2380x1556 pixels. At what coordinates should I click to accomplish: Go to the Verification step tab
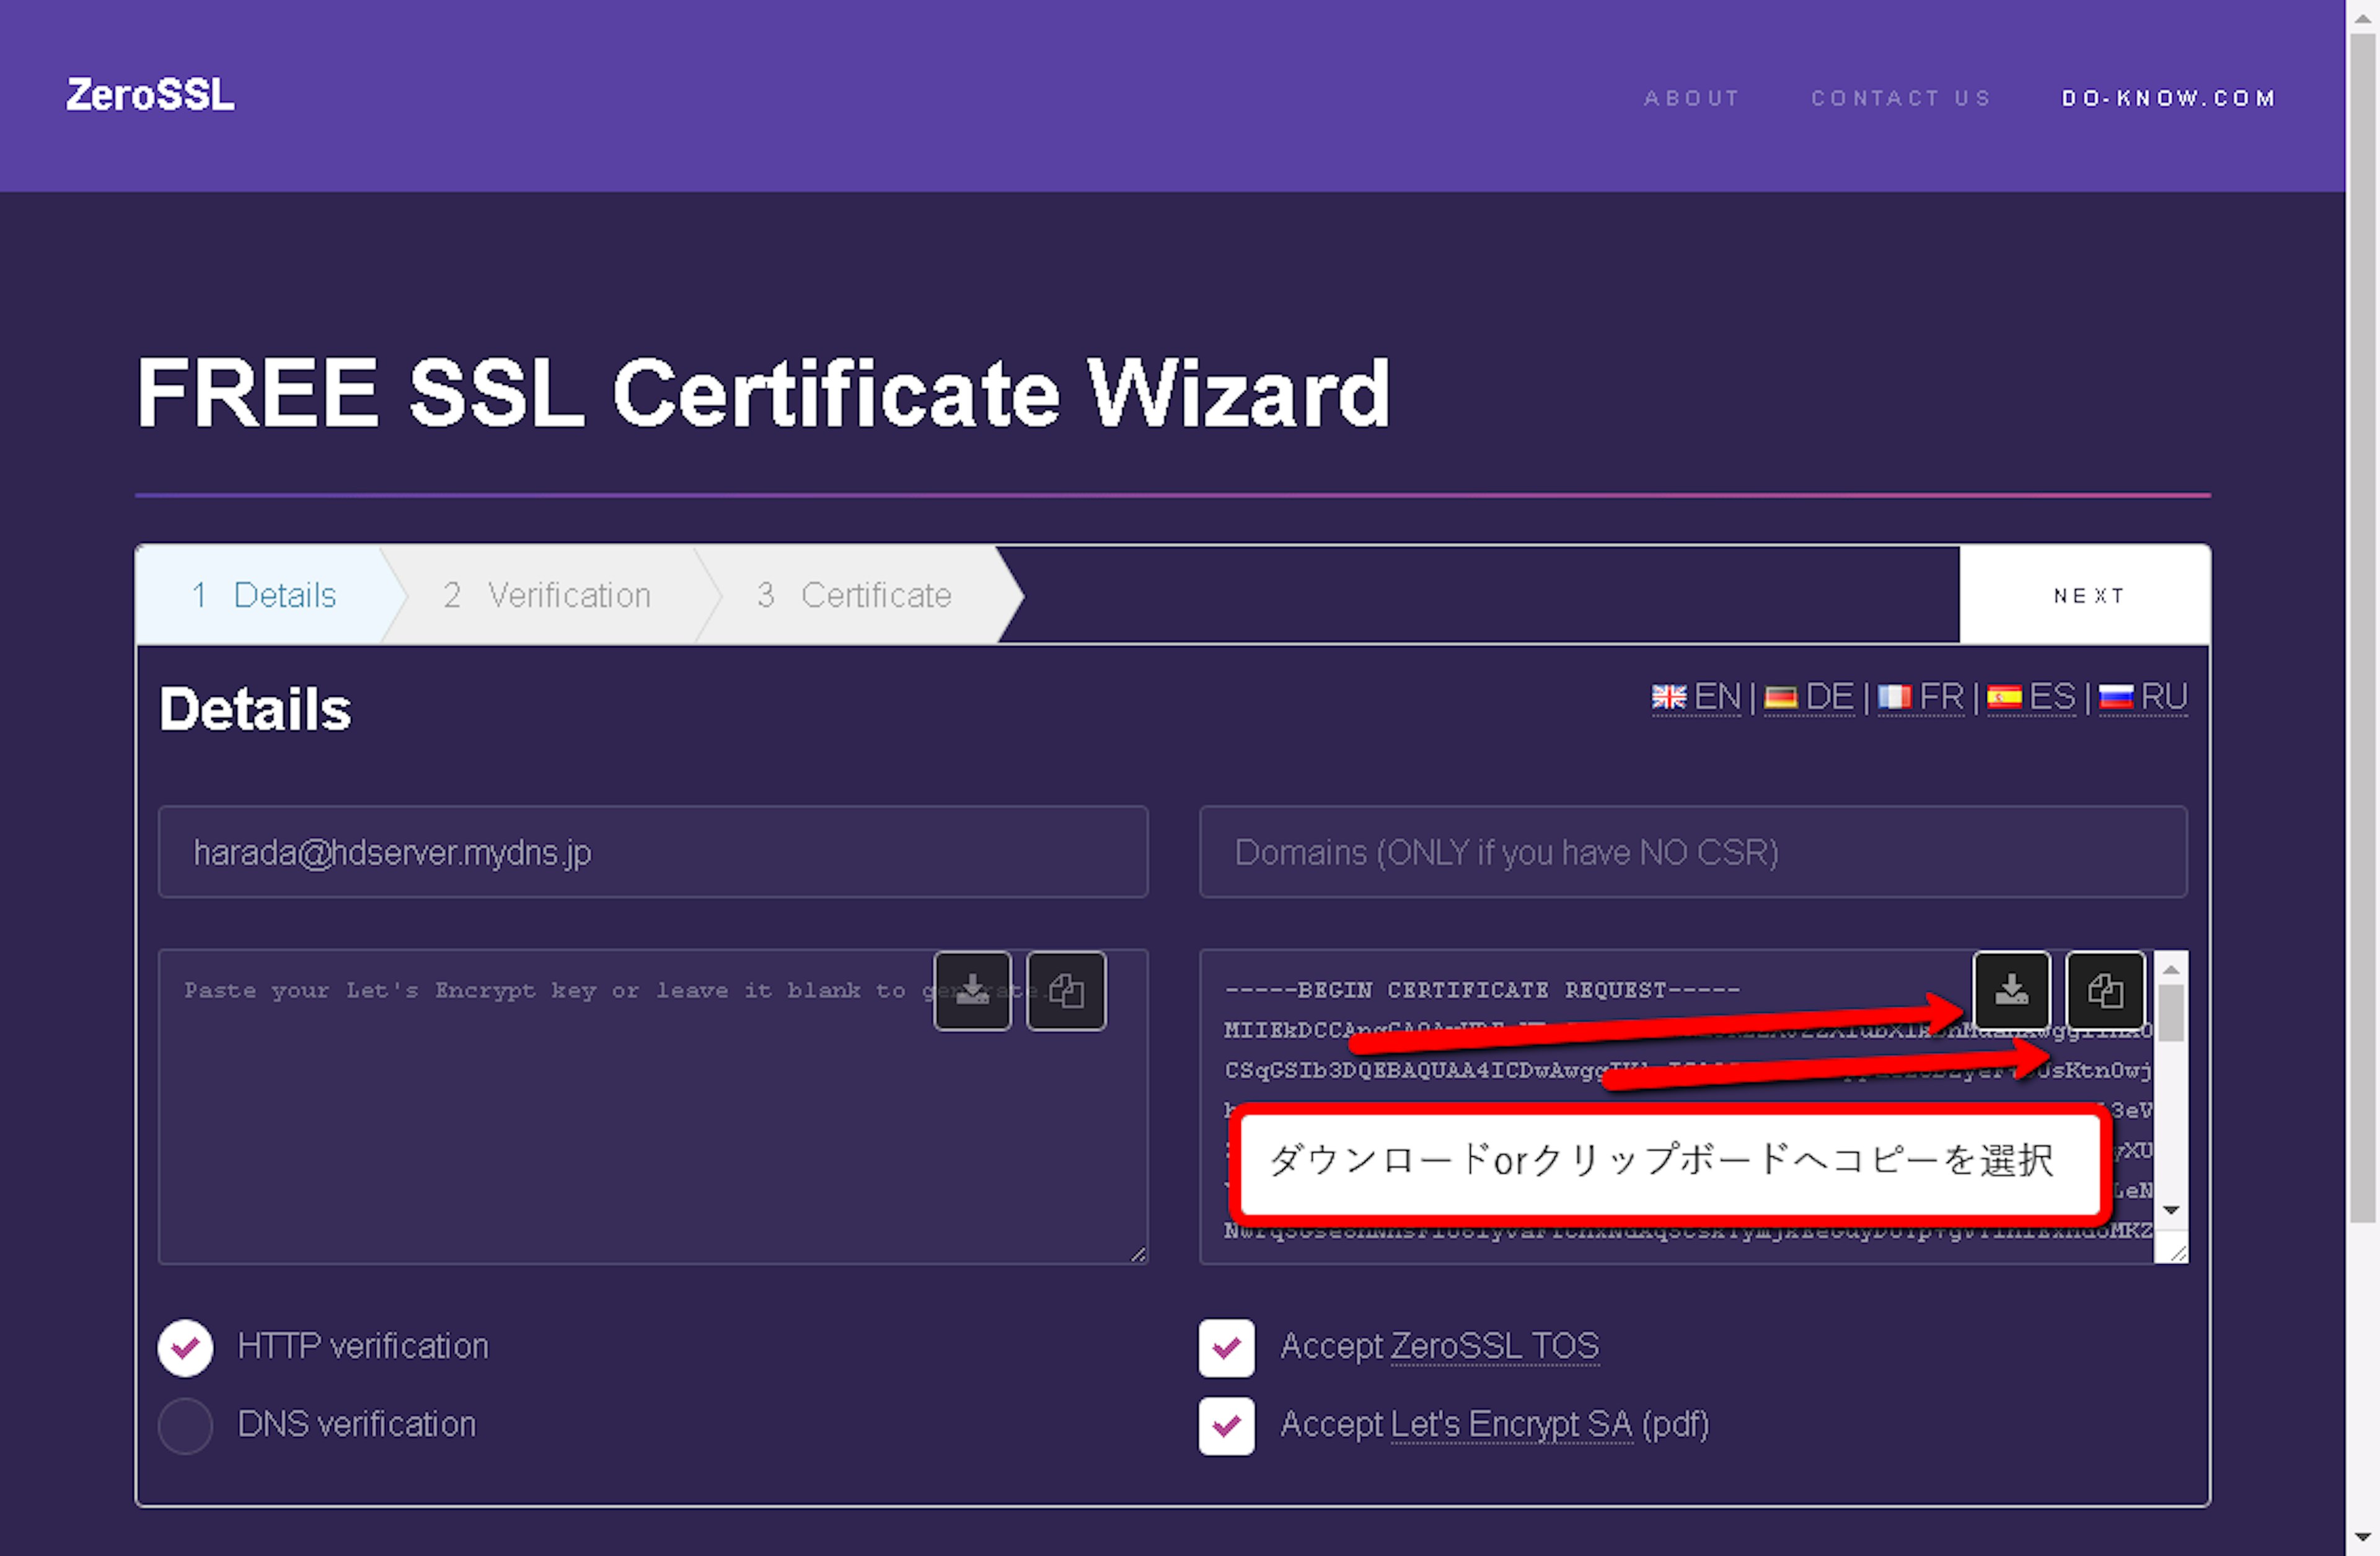[547, 595]
